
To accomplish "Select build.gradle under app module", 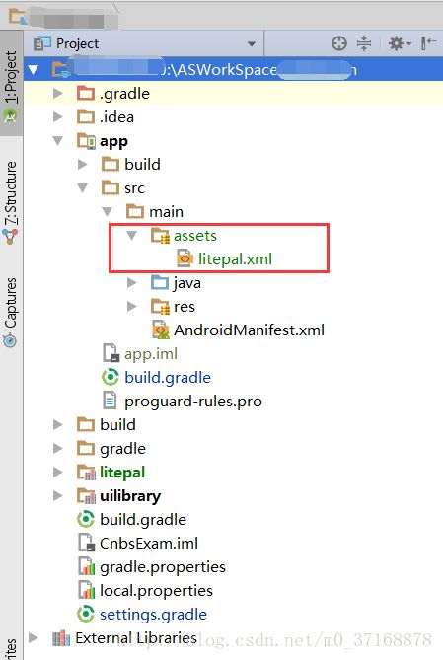I will click(168, 377).
